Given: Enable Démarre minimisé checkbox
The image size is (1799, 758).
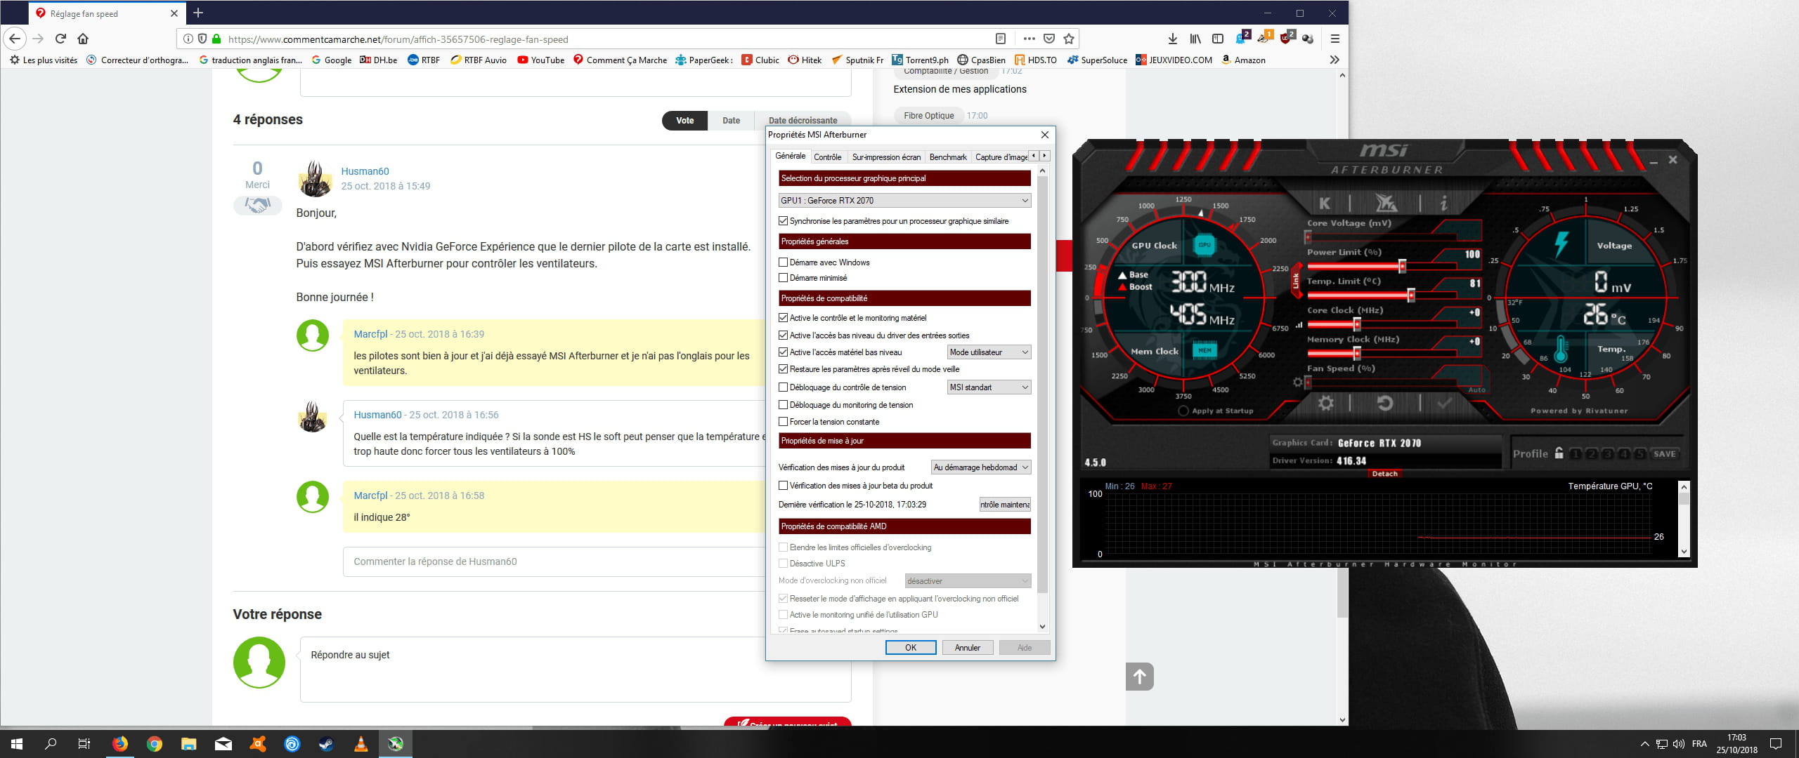Looking at the screenshot, I should [x=783, y=278].
